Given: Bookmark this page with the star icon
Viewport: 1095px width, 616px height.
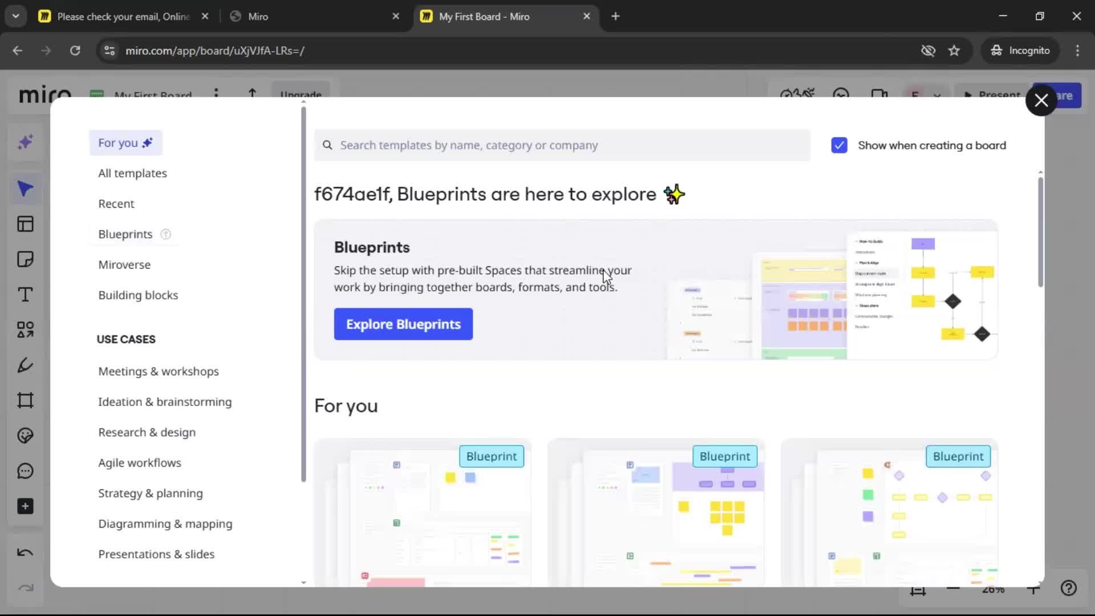Looking at the screenshot, I should coord(954,51).
